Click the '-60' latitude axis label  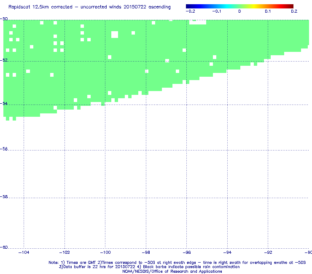click(x=4, y=247)
